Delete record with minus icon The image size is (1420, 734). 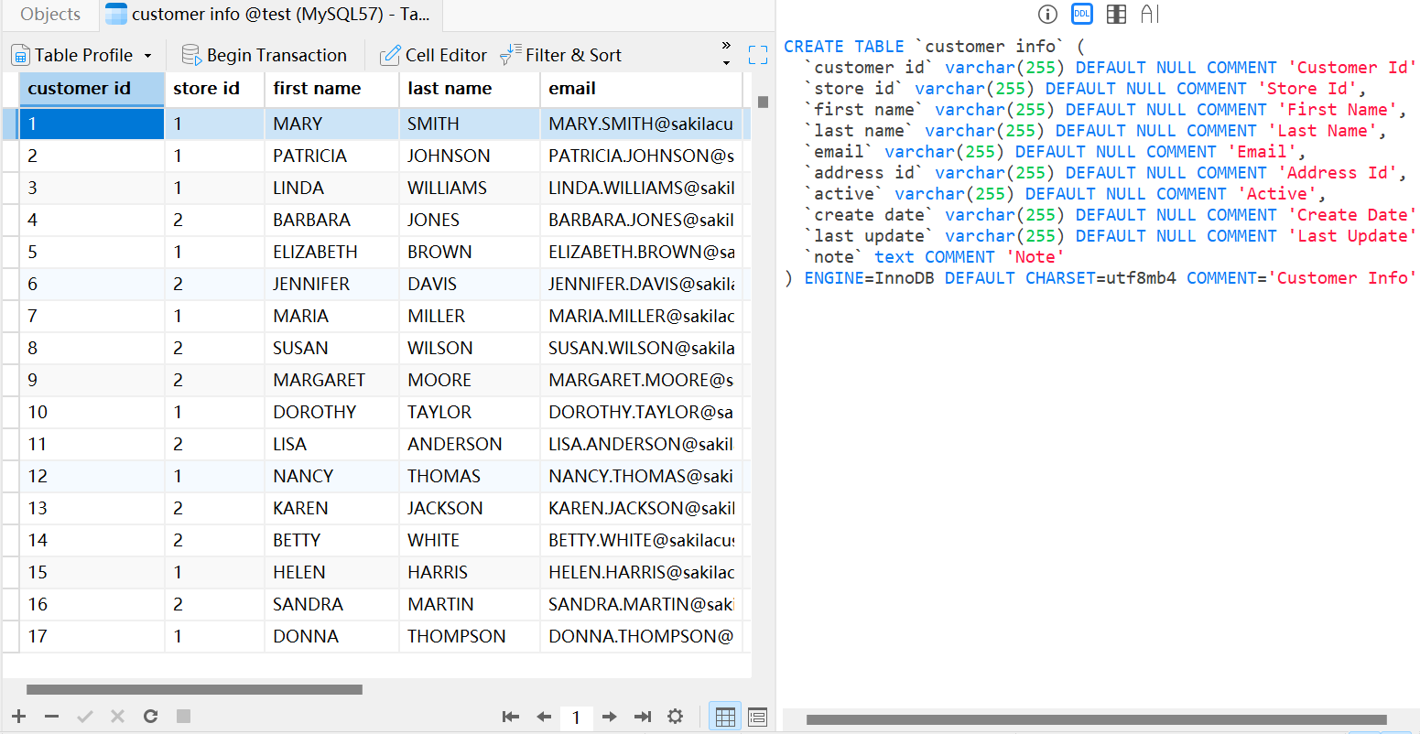coord(52,717)
